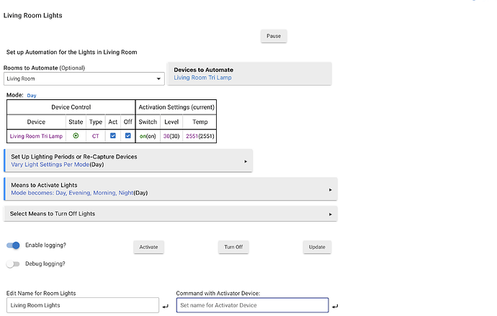This screenshot has width=497, height=316.
Task: Open Devices to Automate Living Room Tri Lamp panel
Action: click(x=249, y=73)
